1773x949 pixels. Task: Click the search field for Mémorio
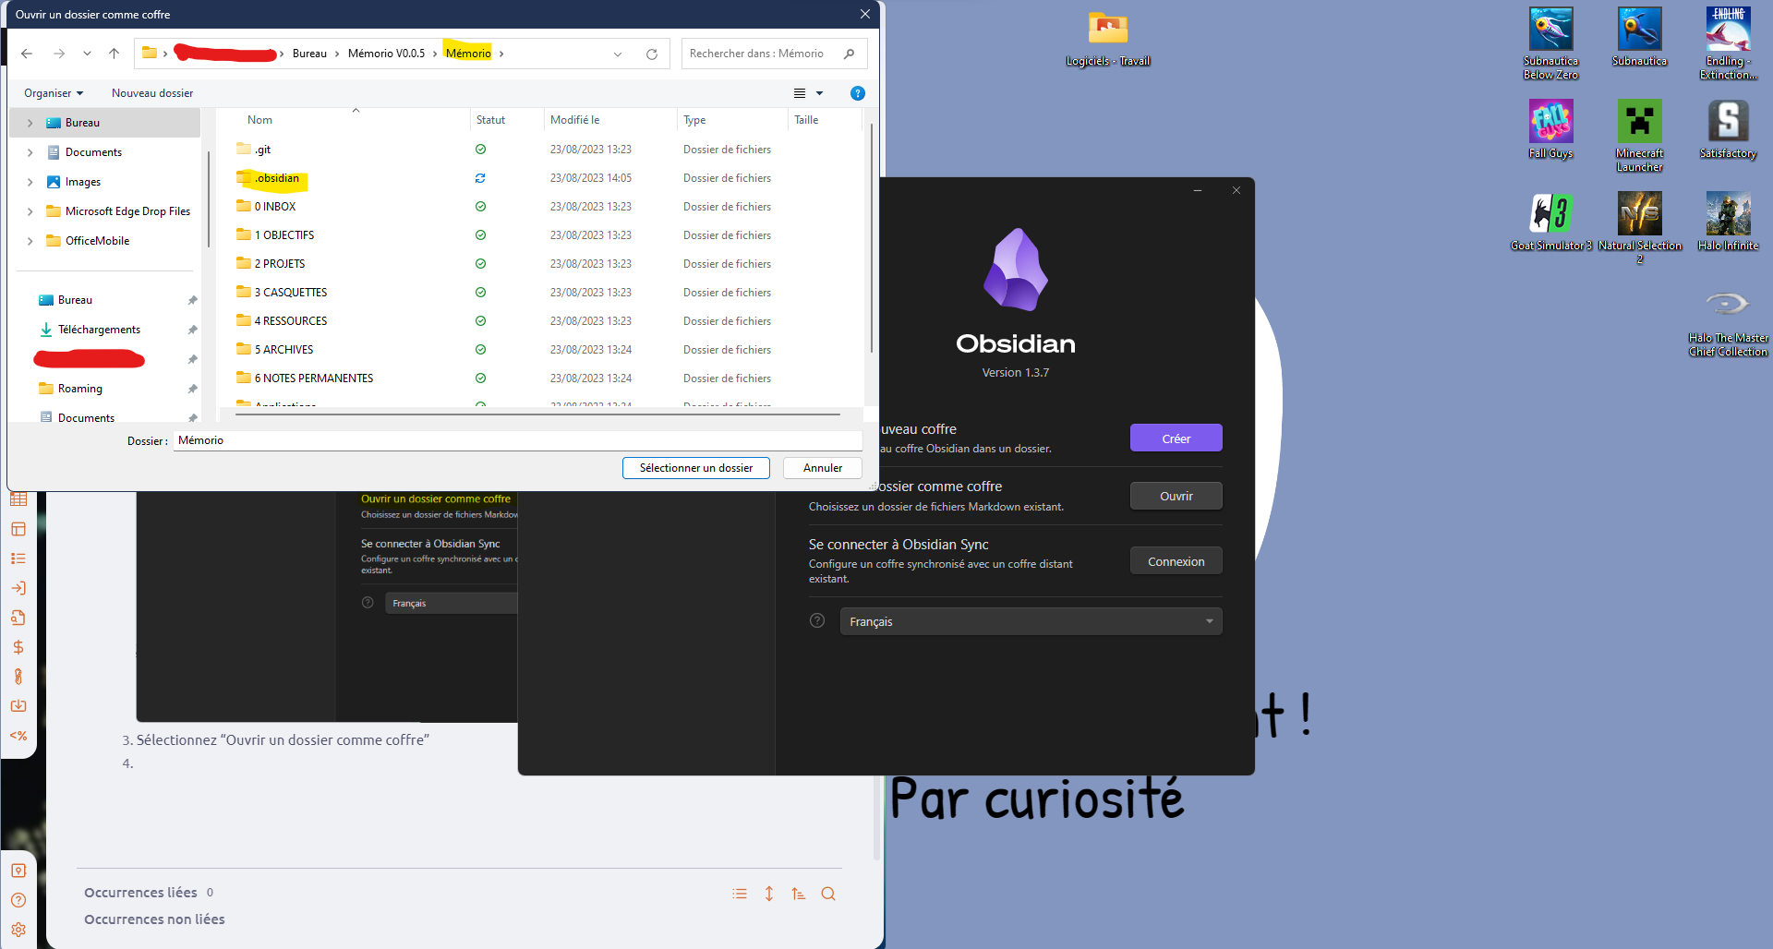tap(774, 54)
